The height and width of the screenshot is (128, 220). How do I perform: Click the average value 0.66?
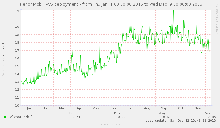click(x=167, y=117)
